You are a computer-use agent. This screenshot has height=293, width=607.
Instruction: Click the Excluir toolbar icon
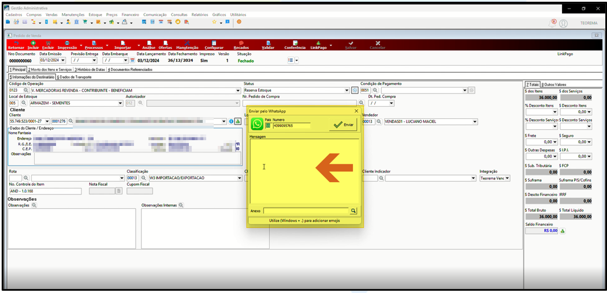pos(48,43)
